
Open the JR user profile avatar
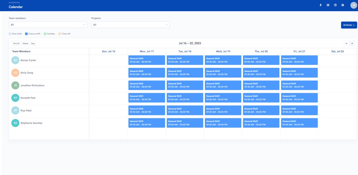coord(354,5)
